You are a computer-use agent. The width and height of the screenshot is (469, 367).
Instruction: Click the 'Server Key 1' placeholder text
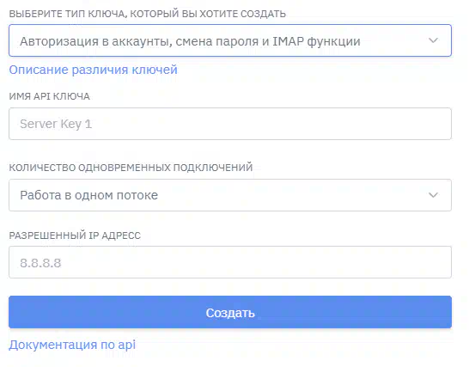[56, 124]
